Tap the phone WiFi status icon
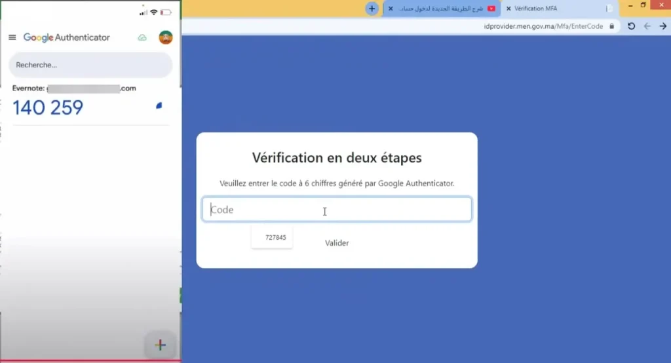This screenshot has width=671, height=363. (x=153, y=12)
